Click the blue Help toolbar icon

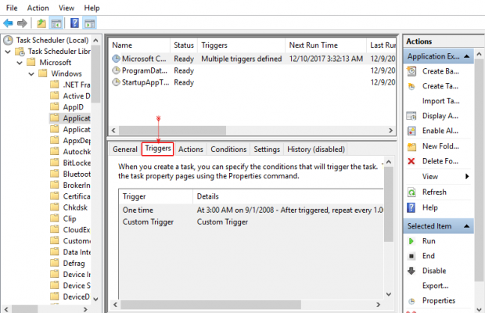click(x=74, y=23)
